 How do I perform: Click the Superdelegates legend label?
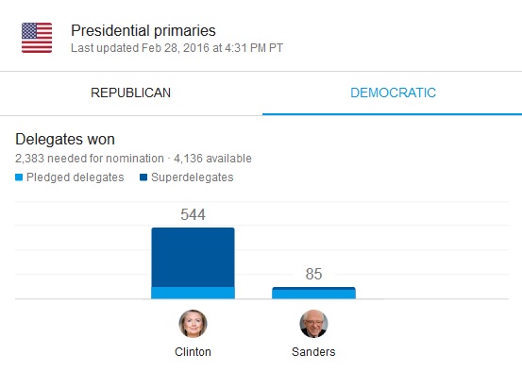tap(193, 177)
